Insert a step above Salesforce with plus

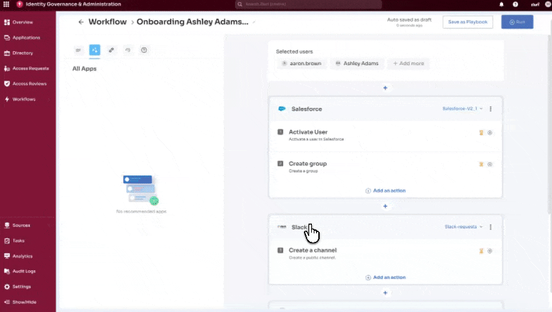point(385,88)
